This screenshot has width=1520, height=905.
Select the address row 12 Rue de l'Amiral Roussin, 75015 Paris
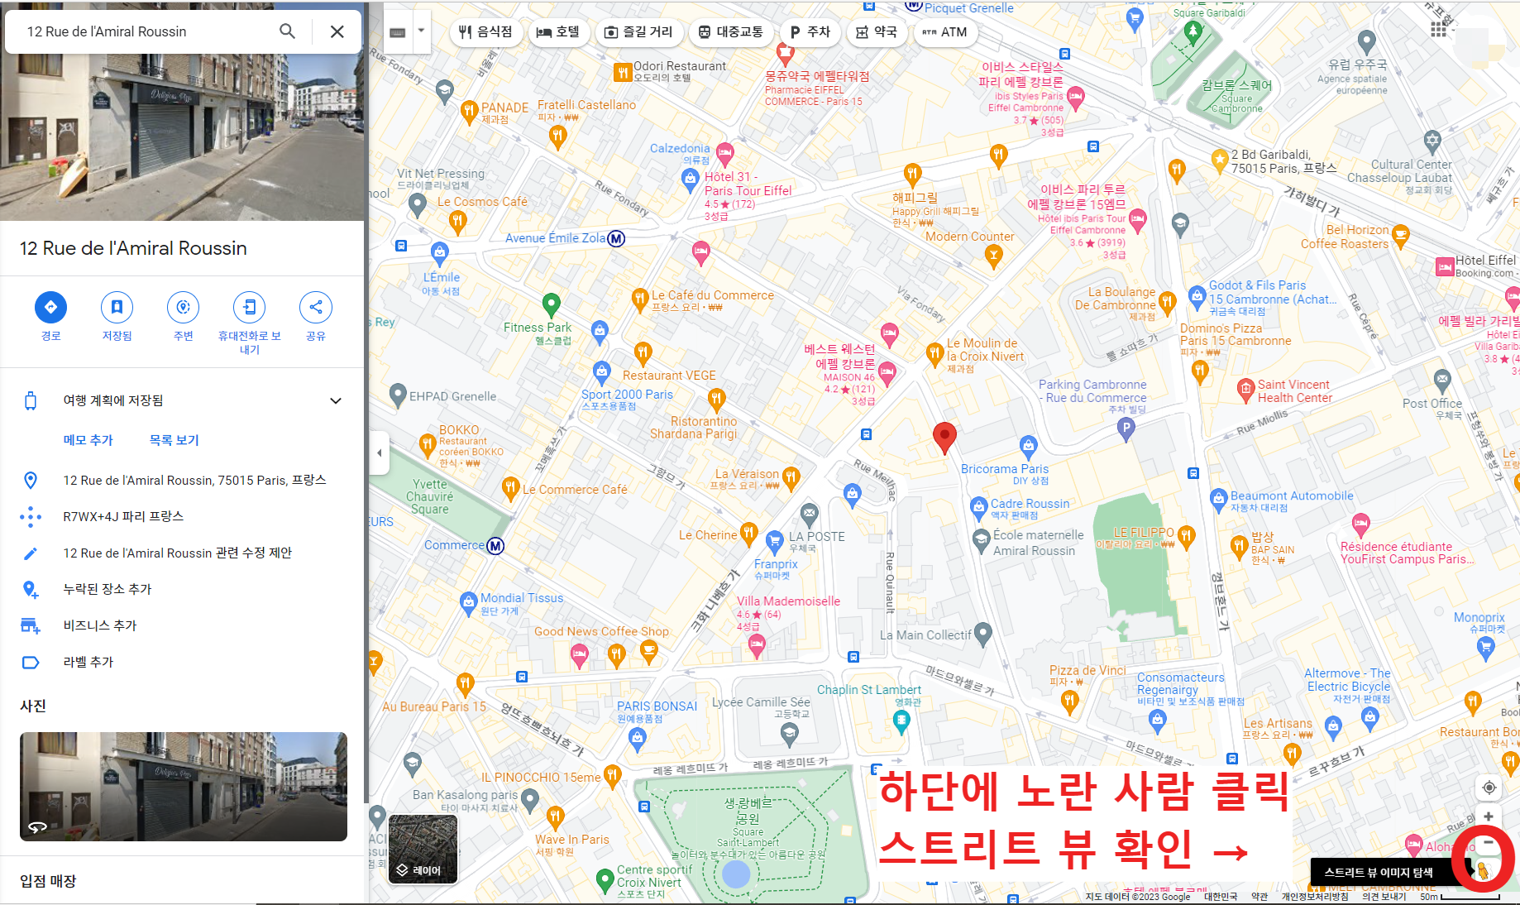click(x=182, y=480)
